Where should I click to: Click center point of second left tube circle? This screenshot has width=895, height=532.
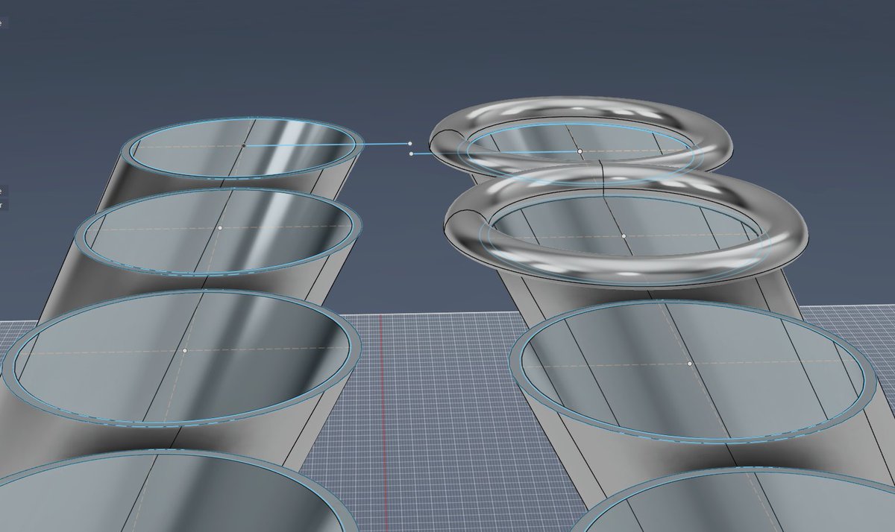click(220, 227)
